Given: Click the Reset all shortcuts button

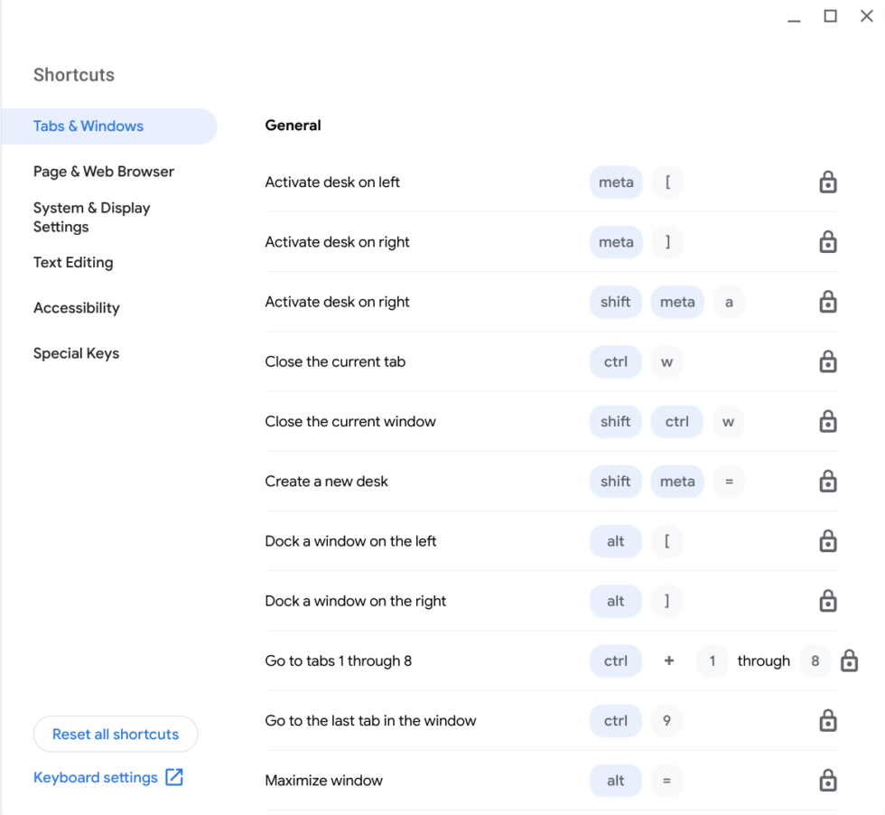Looking at the screenshot, I should 116,735.
